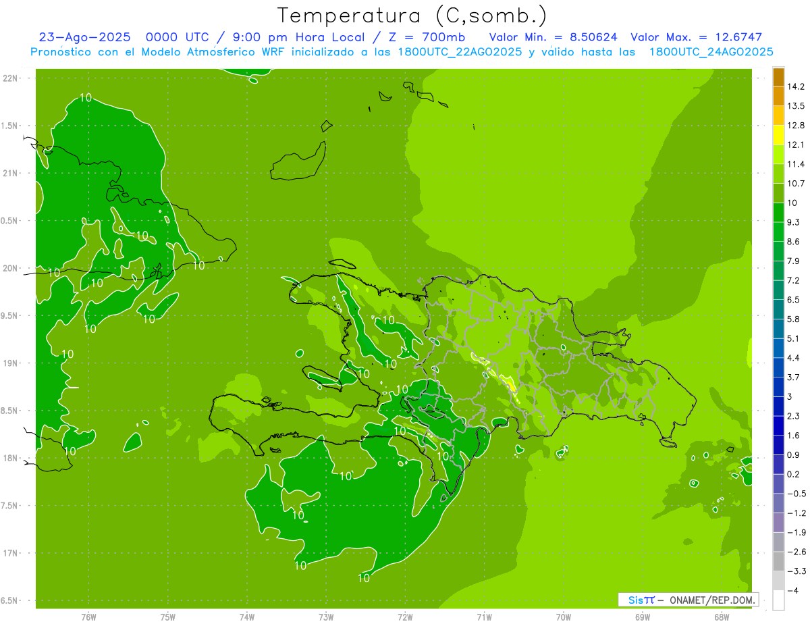Viewport: 810px width, 626px height.
Task: Click the '70W' longitude axis label
Action: click(564, 617)
